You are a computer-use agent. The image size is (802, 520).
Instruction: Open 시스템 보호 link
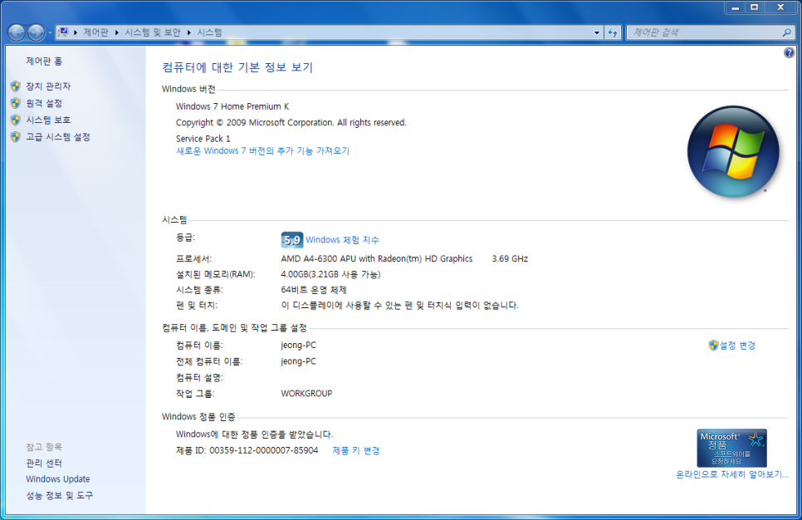[48, 120]
